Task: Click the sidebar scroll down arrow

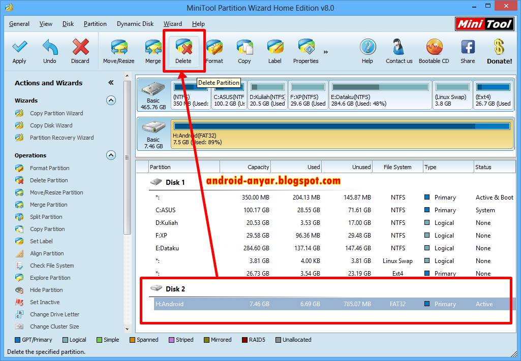Action: point(127,329)
